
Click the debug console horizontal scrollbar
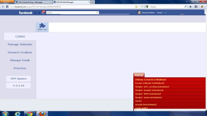[x=169, y=110]
